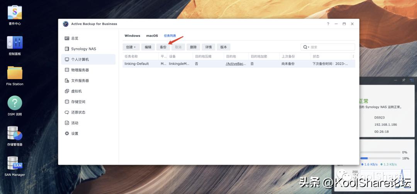Sort by 任务名称 column header
The image size is (417, 194).
(141, 56)
